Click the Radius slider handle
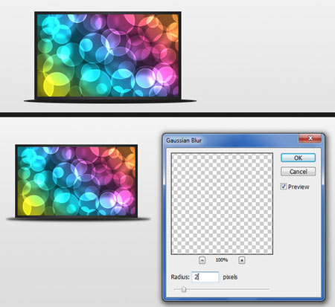 point(184,289)
